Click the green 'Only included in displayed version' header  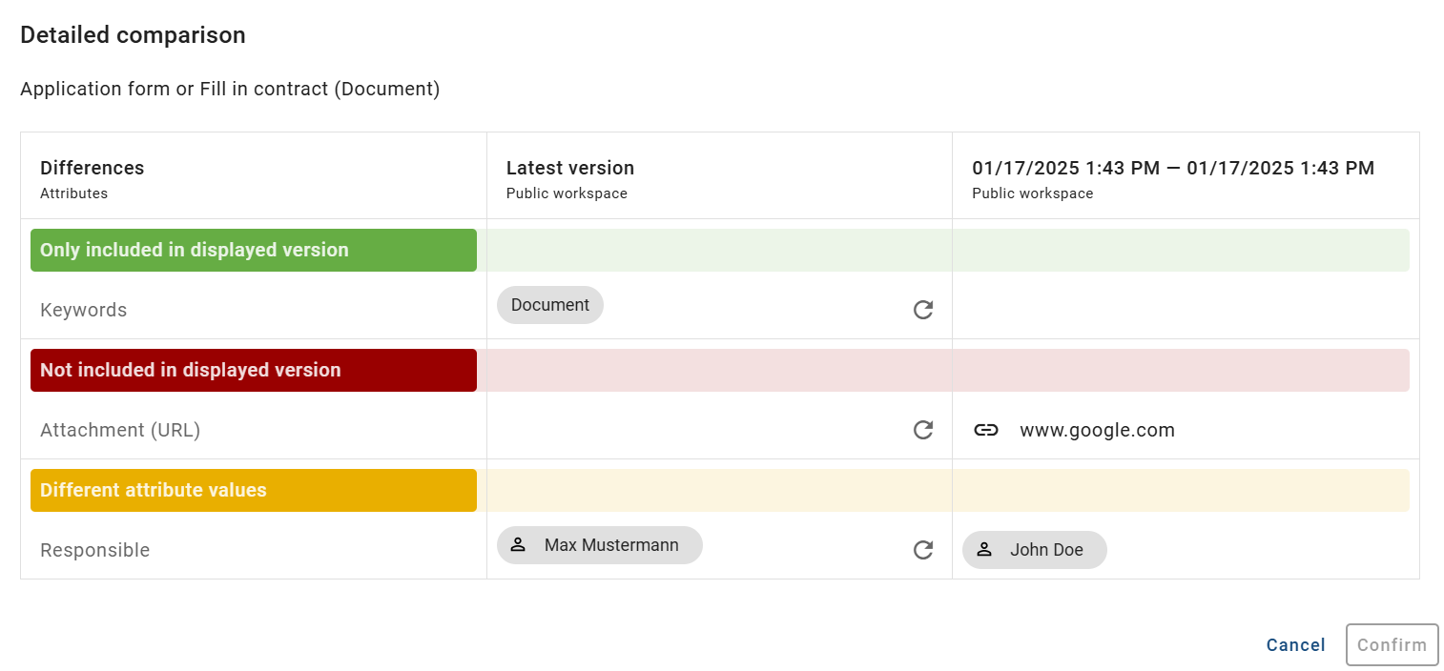coord(253,249)
